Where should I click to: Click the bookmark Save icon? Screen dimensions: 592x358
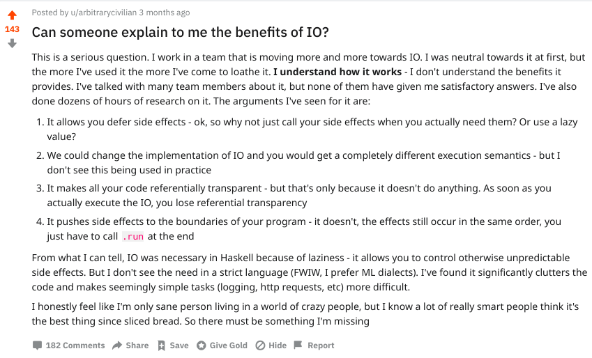point(161,345)
